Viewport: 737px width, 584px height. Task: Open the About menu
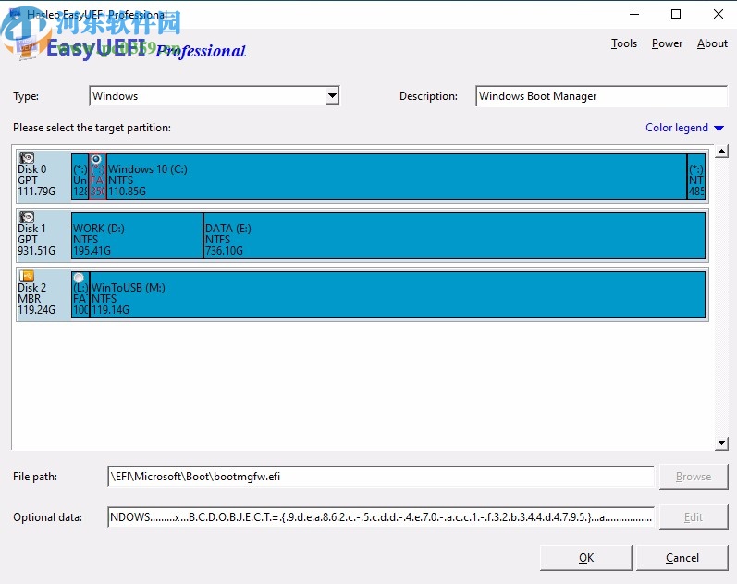pyautogui.click(x=712, y=43)
